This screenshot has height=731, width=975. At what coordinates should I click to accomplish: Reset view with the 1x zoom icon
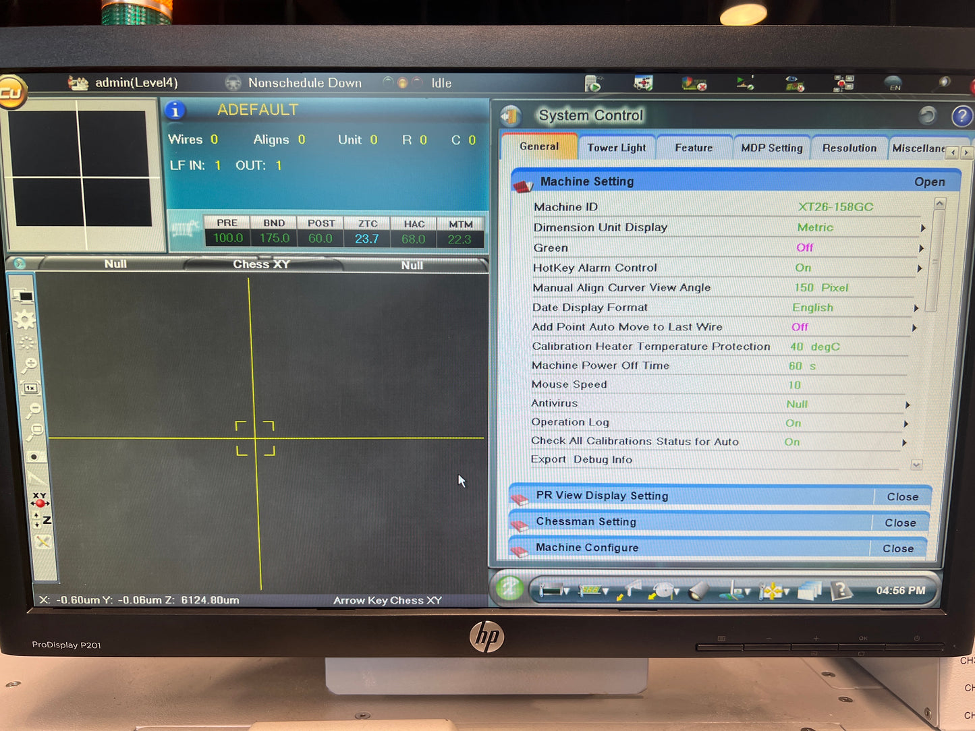[31, 388]
